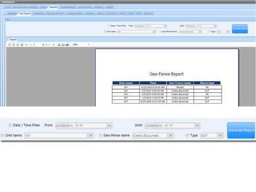The height and width of the screenshot is (192, 256).
Task: Click the current page number field
Action: point(37,44)
